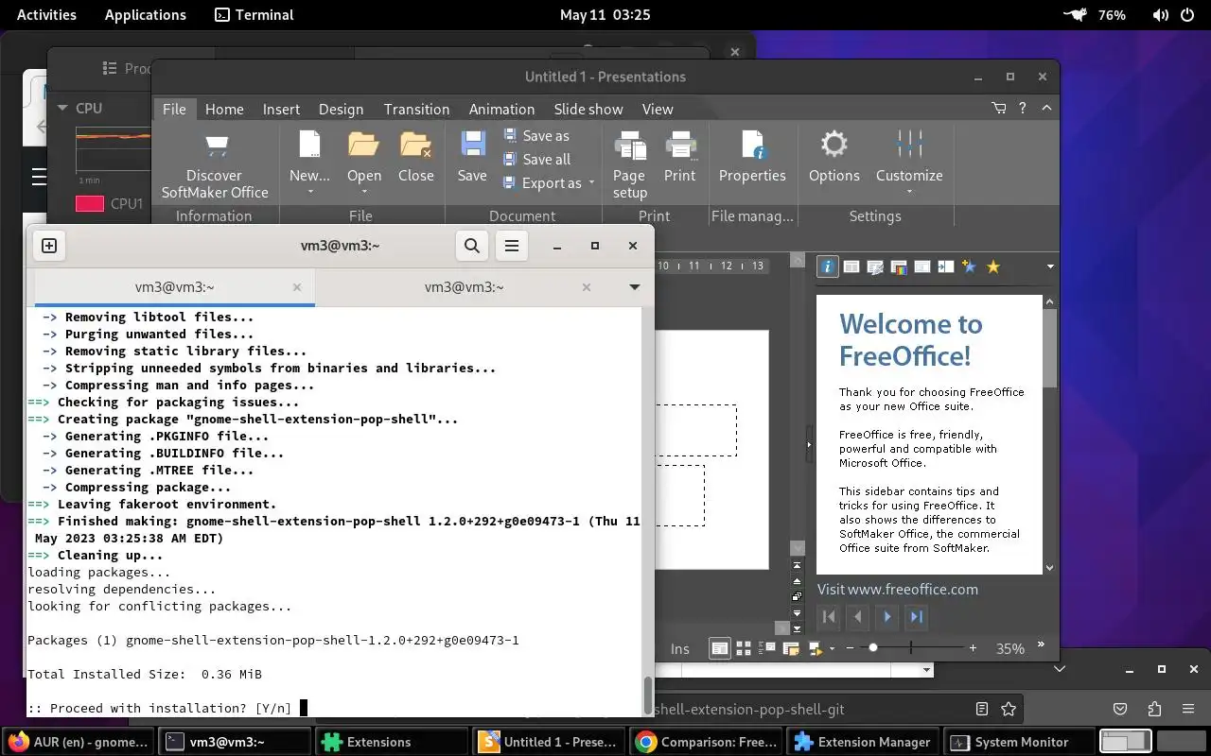
Task: Go to first tip page in sidebar
Action: click(x=829, y=617)
